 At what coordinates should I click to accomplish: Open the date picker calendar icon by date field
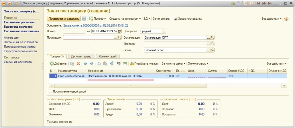tap(120, 31)
